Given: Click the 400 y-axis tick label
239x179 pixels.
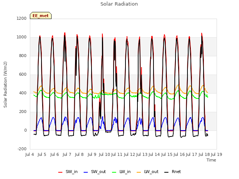Looking at the screenshot, I should coord(23,93).
